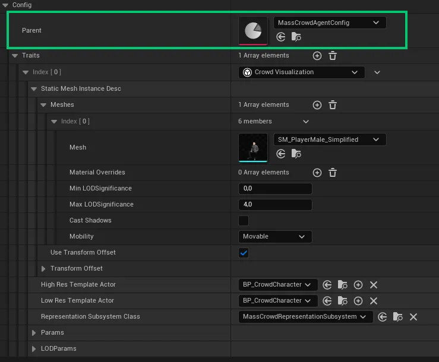The width and height of the screenshot is (439, 362).
Task: Add element to Traits array
Action: pyautogui.click(x=317, y=56)
